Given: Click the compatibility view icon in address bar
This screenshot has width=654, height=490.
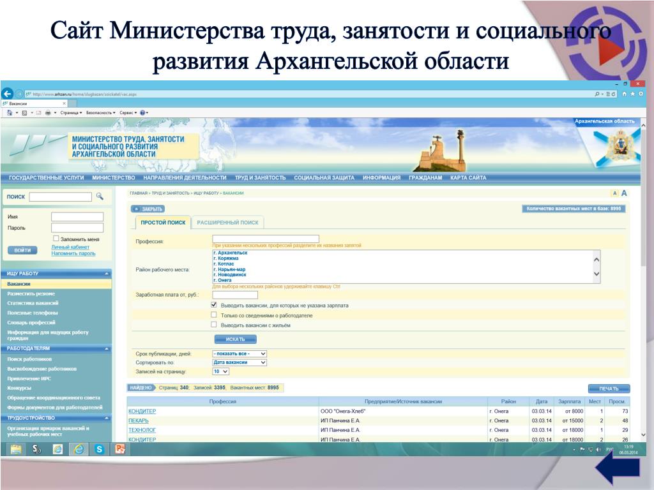Looking at the screenshot, I should click(608, 94).
